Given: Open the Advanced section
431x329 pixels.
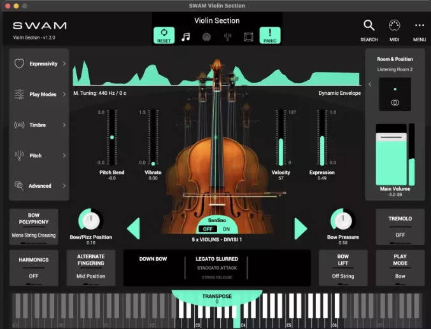Looking at the screenshot, I should coord(39,186).
